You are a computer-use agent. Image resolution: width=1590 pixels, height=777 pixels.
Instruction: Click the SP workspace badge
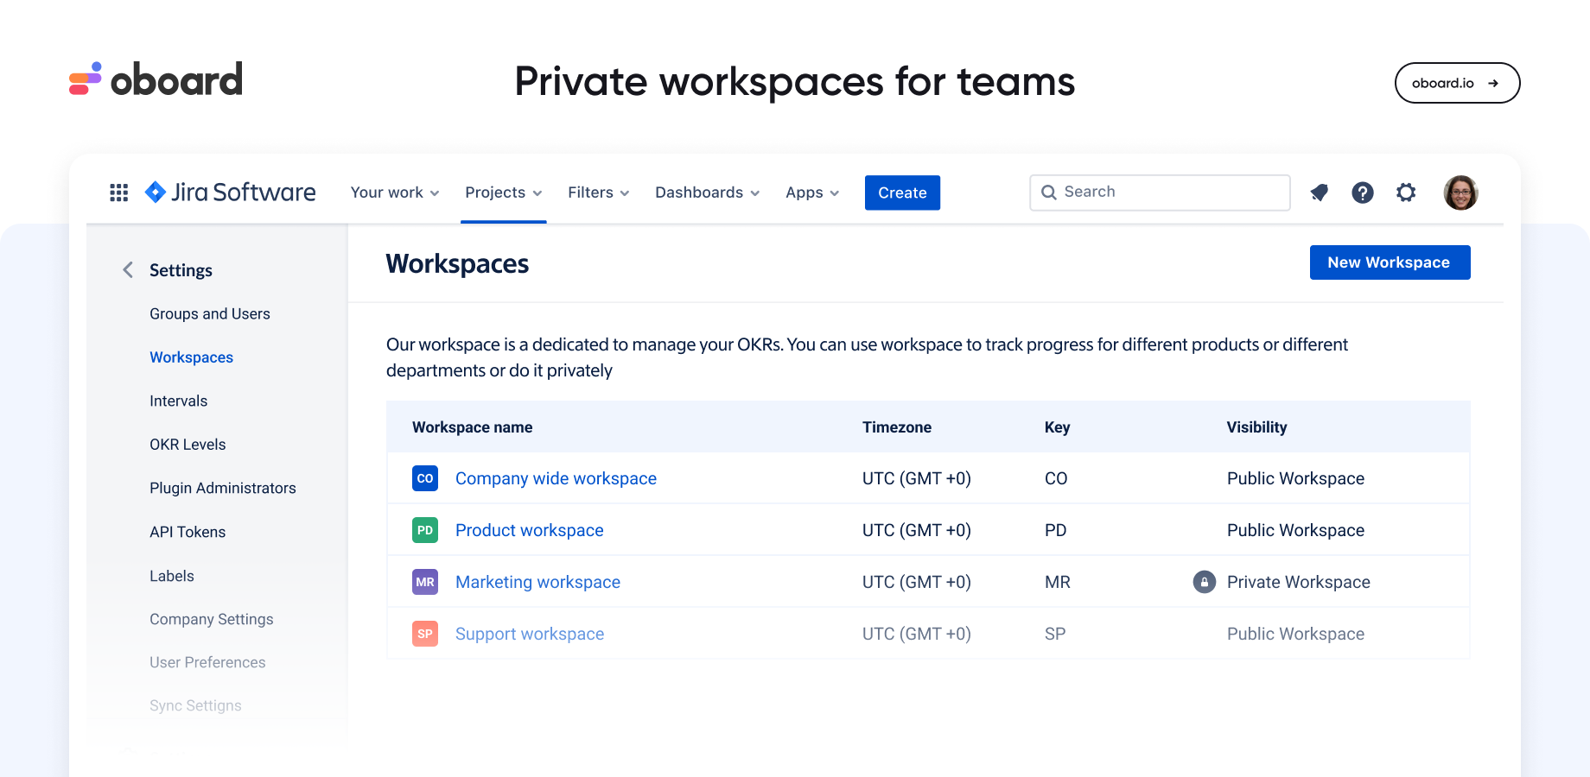pos(425,634)
